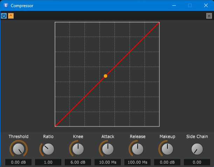Click the Ratio knob

[x=48, y=149]
